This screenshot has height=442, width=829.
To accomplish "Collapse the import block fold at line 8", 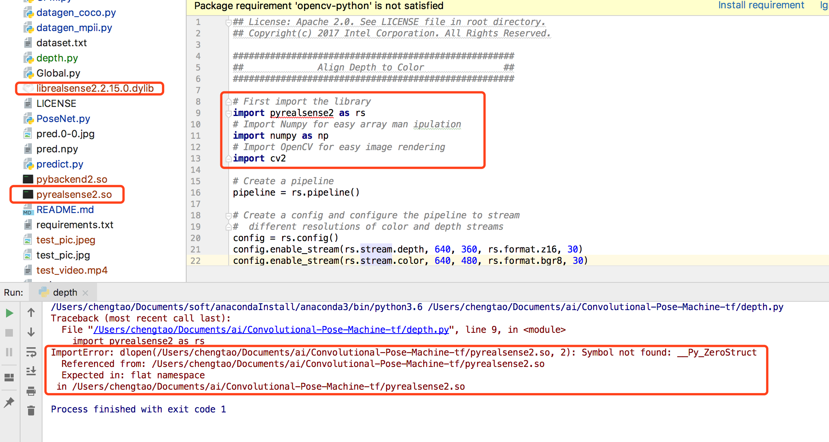I will coord(228,101).
